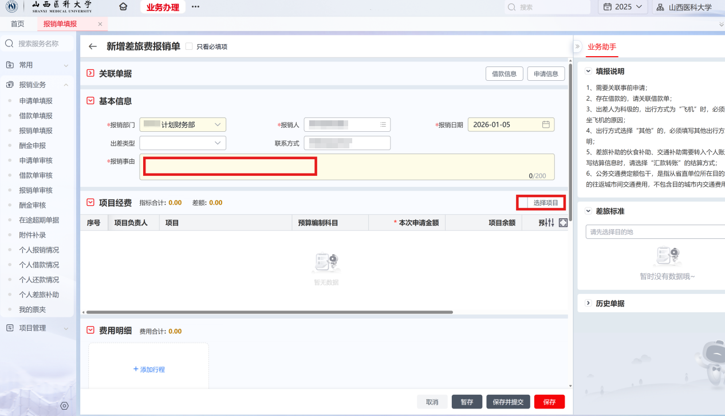725x416 pixels.
Task: Click the three-dots more menu in top bar
Action: pyautogui.click(x=195, y=7)
